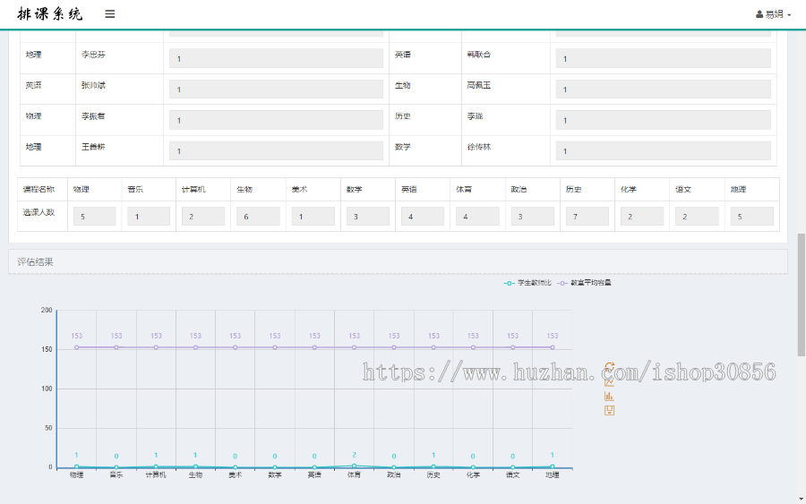Click the page vertical scrollbar thumb
Screen dimensions: 806x504
coord(801,295)
